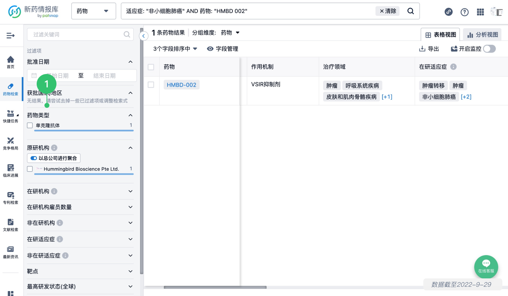Toggle 以总公司进行聚合 switch
Viewport: 508px width, 296px height.
[x=34, y=158]
